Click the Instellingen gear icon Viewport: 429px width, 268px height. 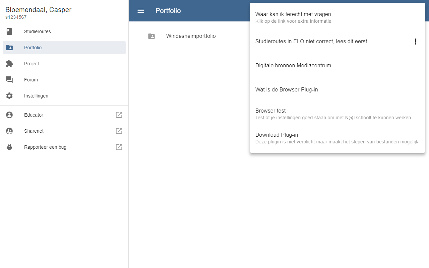coord(9,96)
